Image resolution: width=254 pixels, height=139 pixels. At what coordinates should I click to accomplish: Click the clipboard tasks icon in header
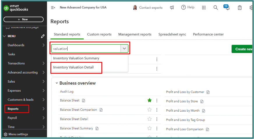click(239, 8)
